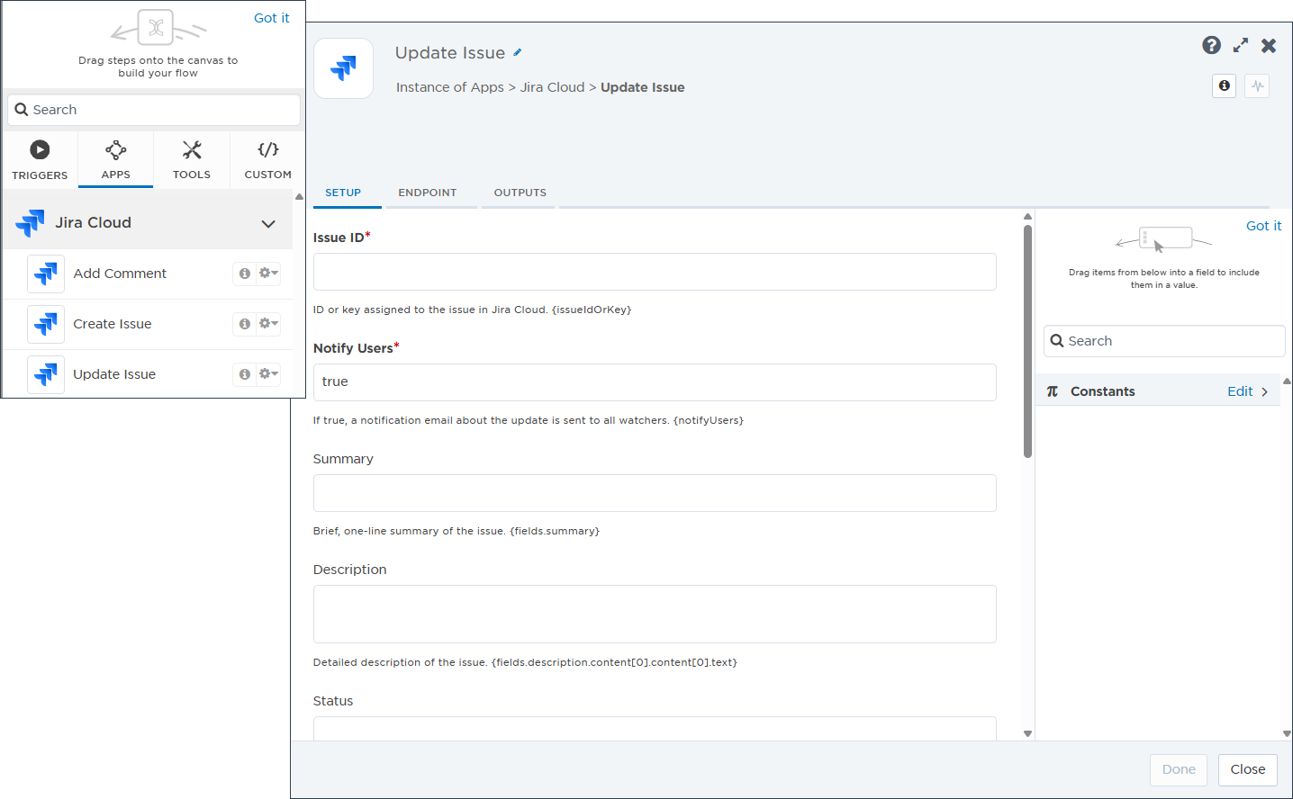The width and height of the screenshot is (1293, 799).
Task: Select the Add Comment step icon
Action: pyautogui.click(x=46, y=274)
